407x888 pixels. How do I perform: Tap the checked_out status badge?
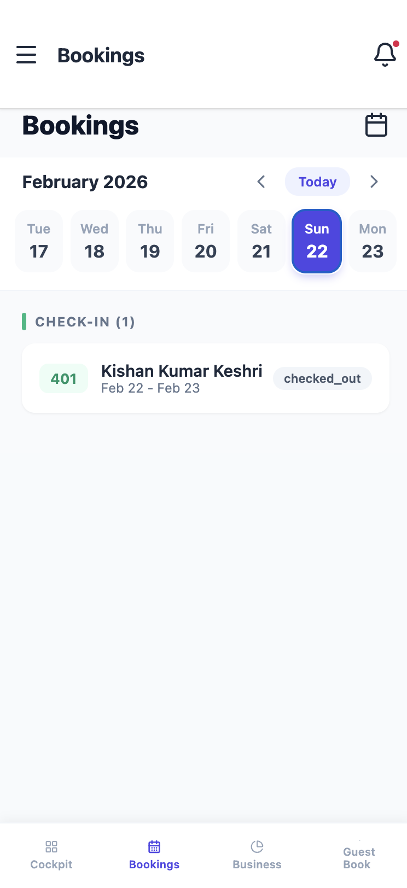coord(322,378)
